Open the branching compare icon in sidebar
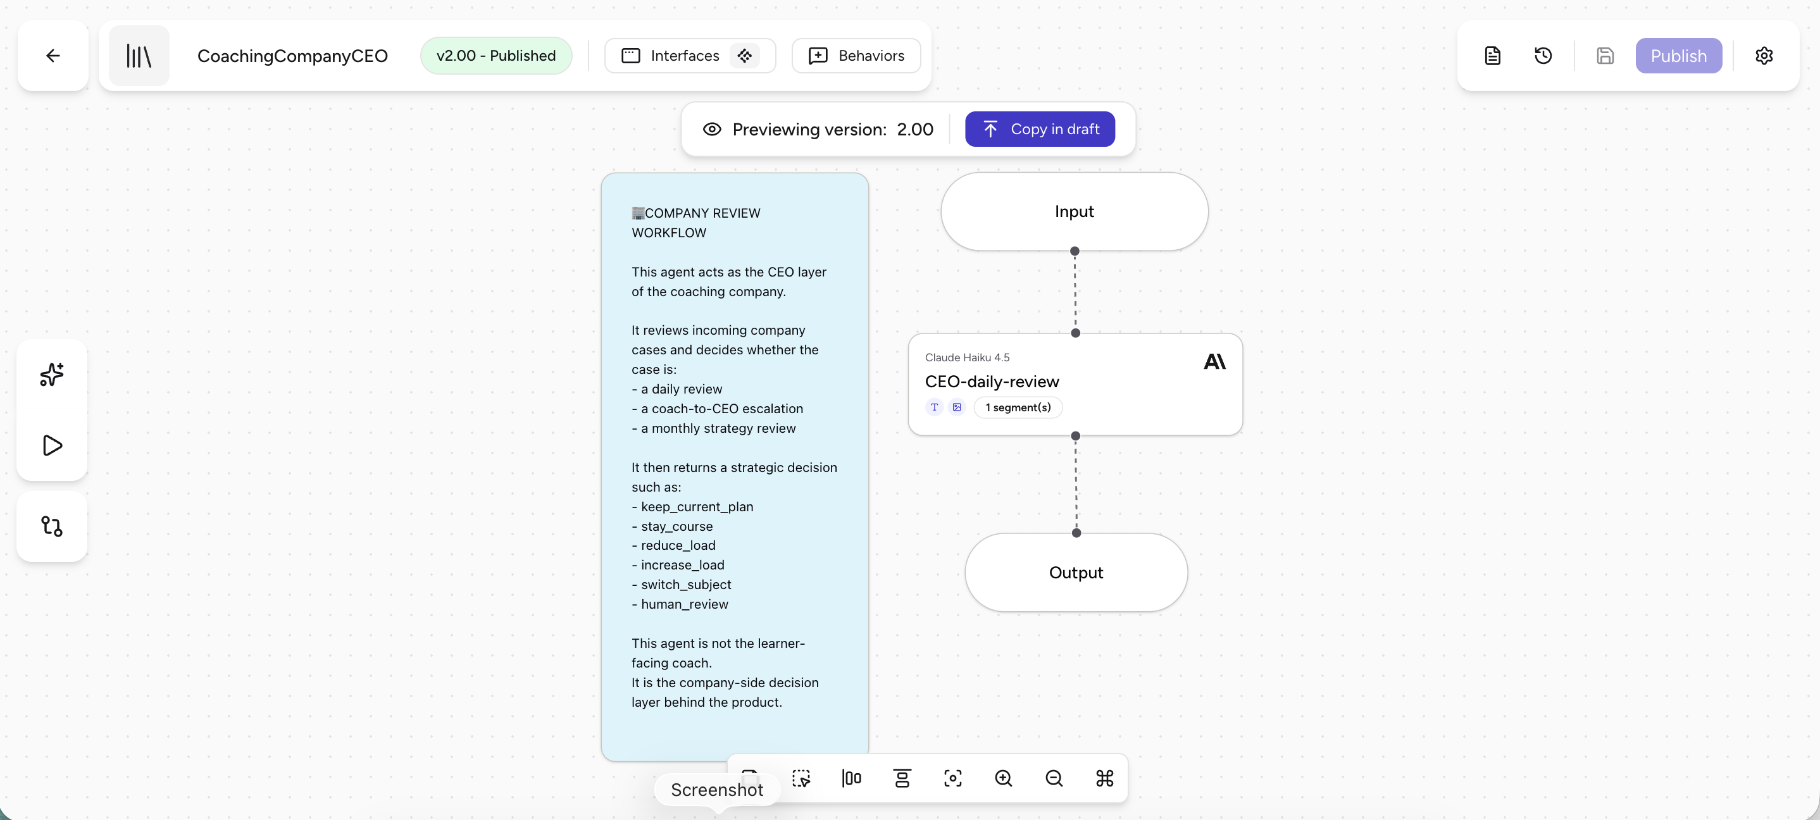The height and width of the screenshot is (820, 1820). [52, 526]
